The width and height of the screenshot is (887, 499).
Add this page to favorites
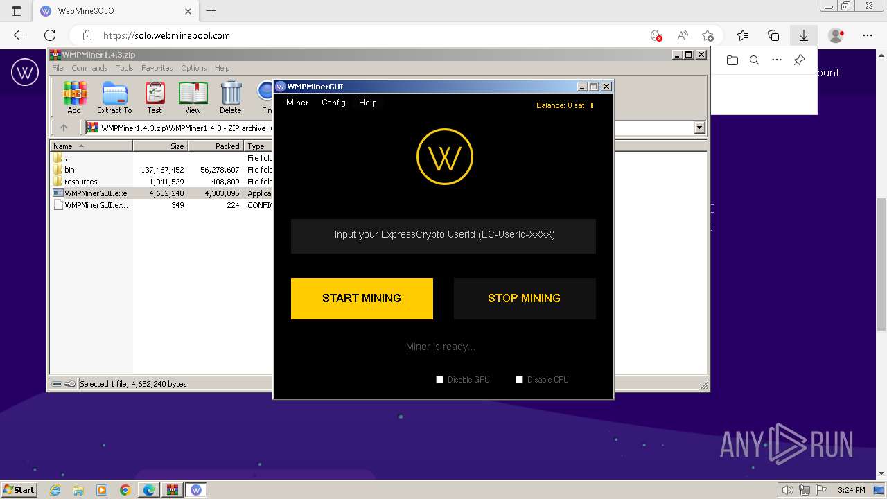tap(708, 35)
